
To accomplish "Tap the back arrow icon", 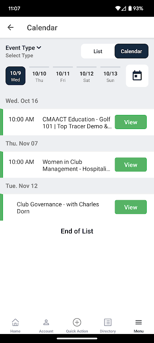I will [x=10, y=27].
